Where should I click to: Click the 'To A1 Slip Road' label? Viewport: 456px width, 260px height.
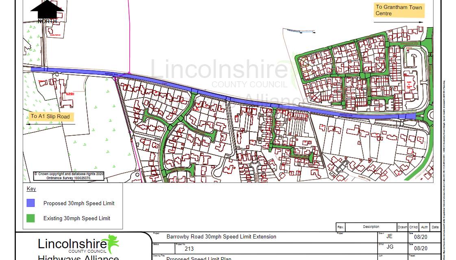click(x=50, y=117)
